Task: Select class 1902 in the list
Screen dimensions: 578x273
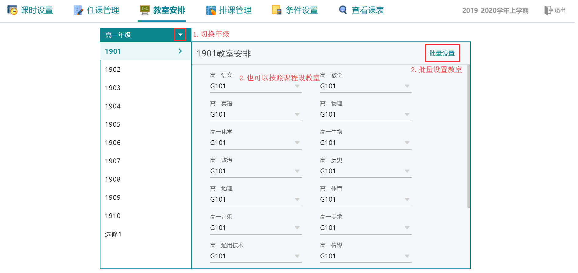Action: pos(146,69)
